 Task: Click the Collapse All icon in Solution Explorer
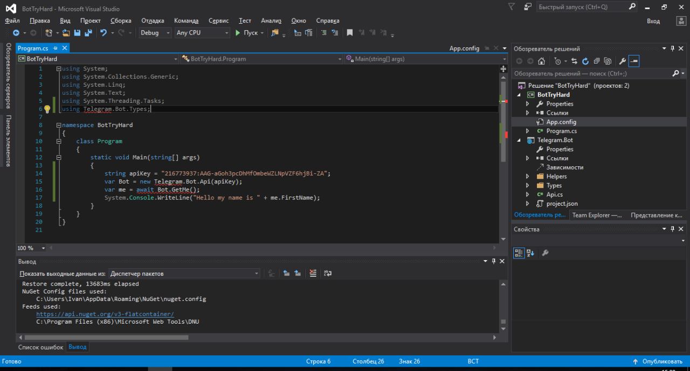[597, 61]
